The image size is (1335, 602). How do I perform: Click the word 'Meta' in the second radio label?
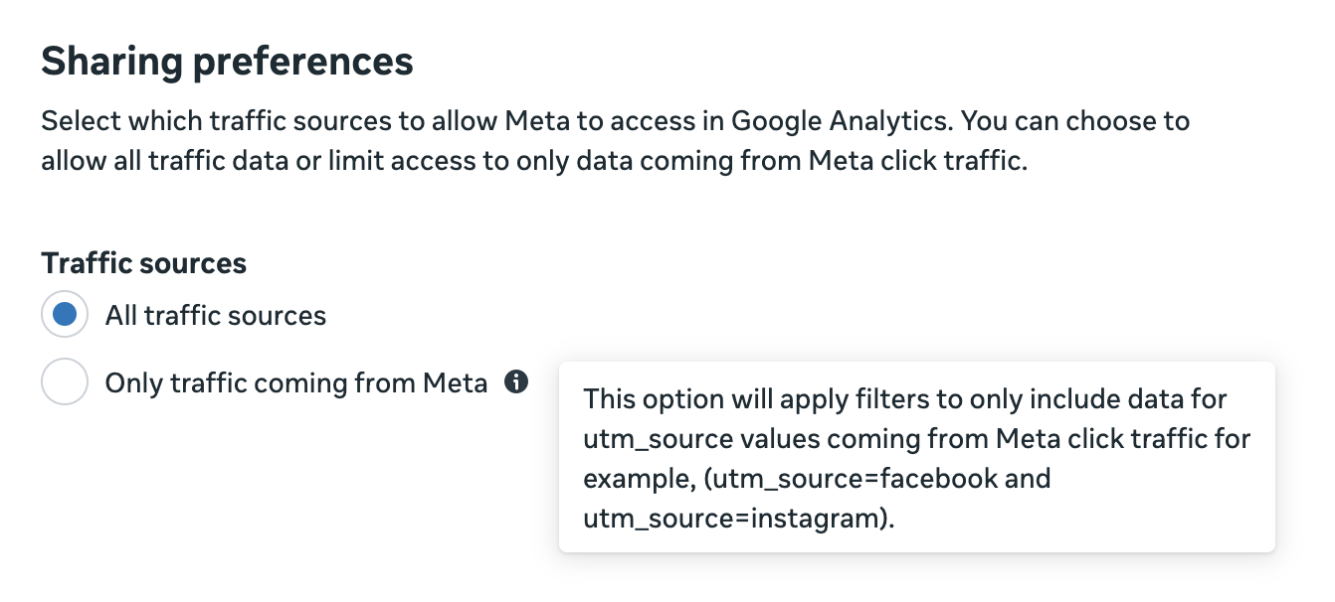click(456, 382)
